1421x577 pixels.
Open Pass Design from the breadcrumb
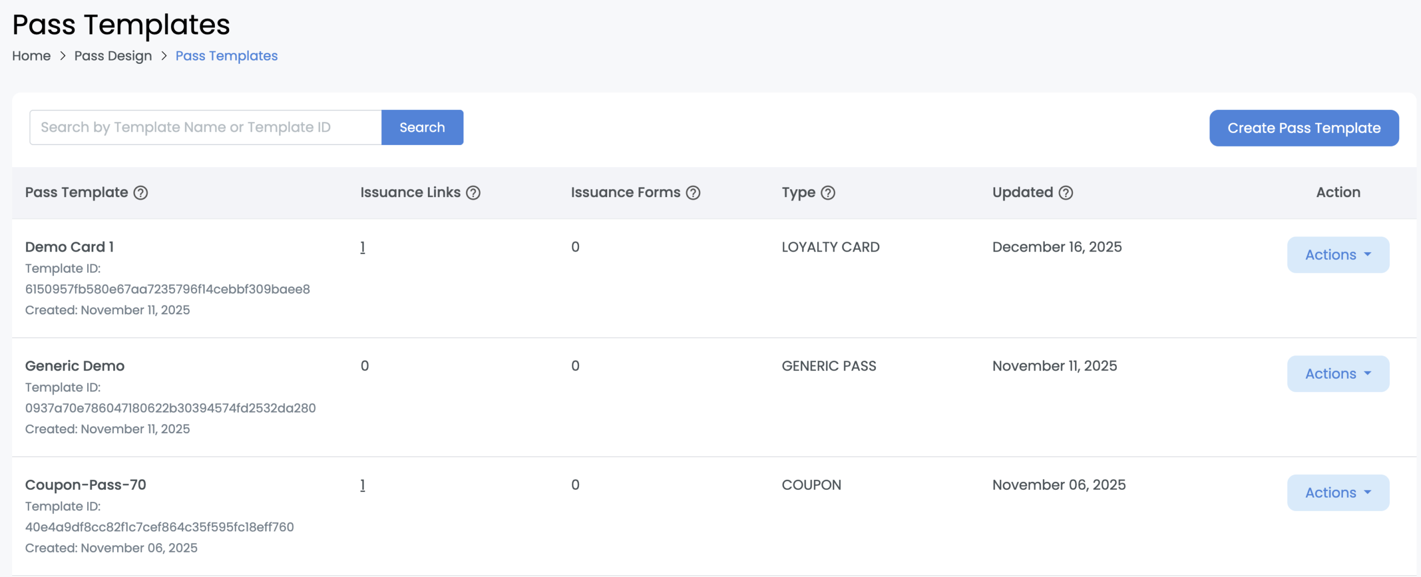click(113, 56)
